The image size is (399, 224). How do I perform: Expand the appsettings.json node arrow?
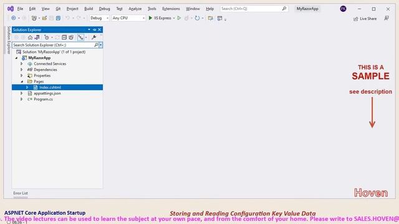22,93
